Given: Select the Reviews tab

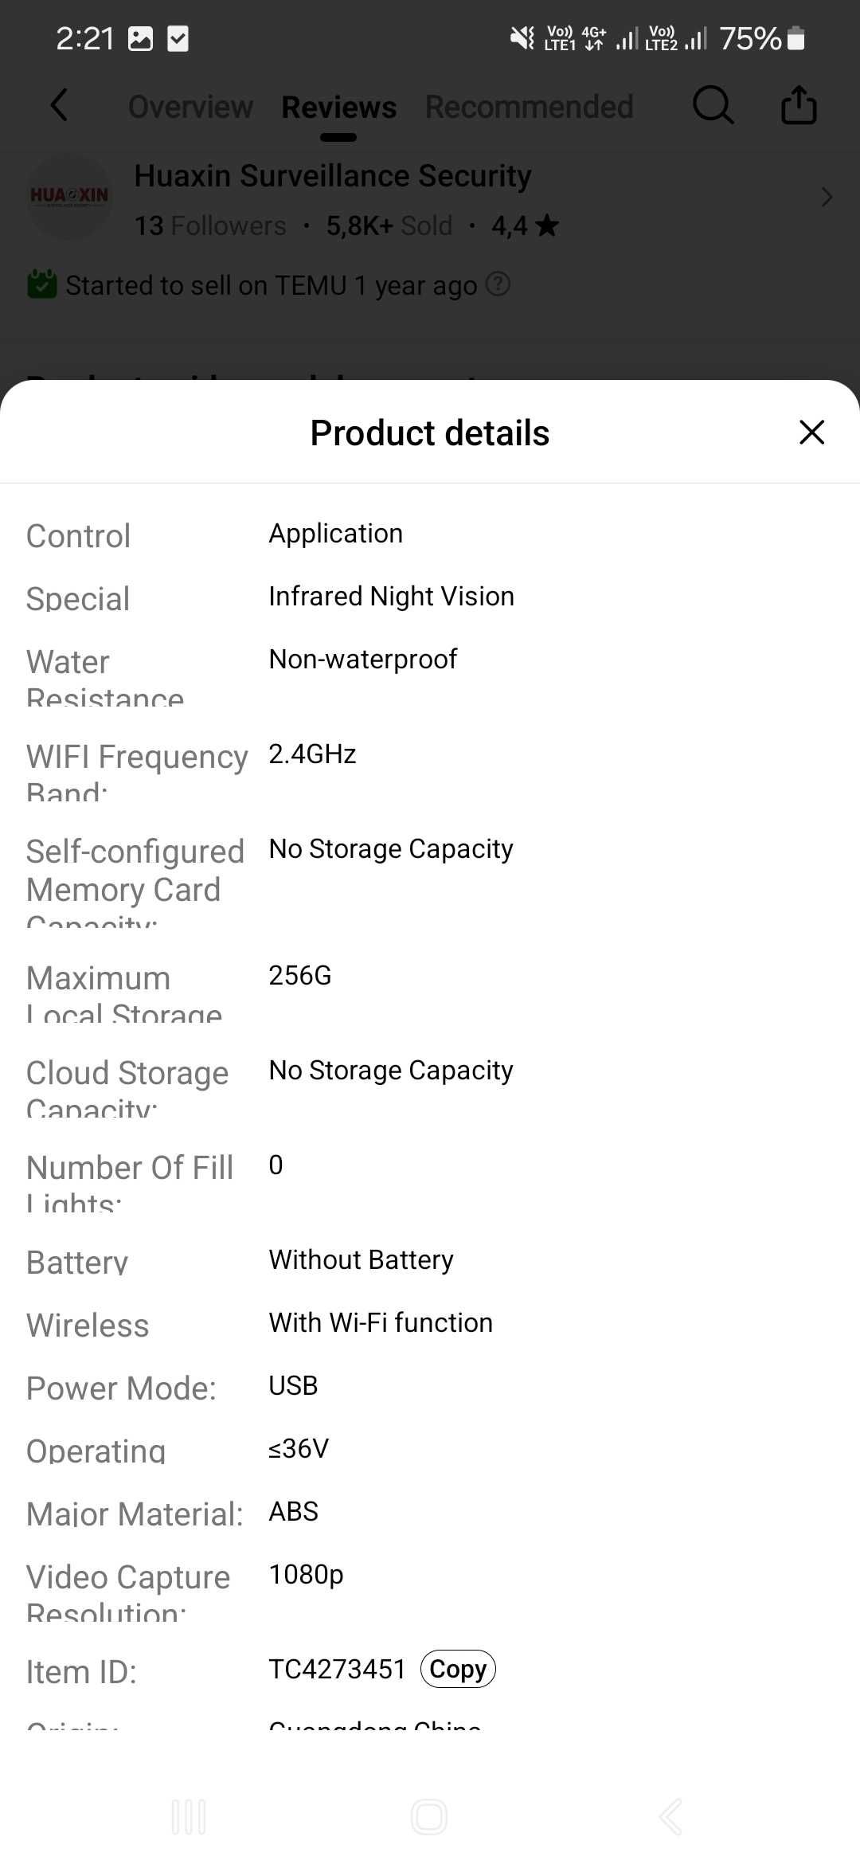Looking at the screenshot, I should (338, 107).
